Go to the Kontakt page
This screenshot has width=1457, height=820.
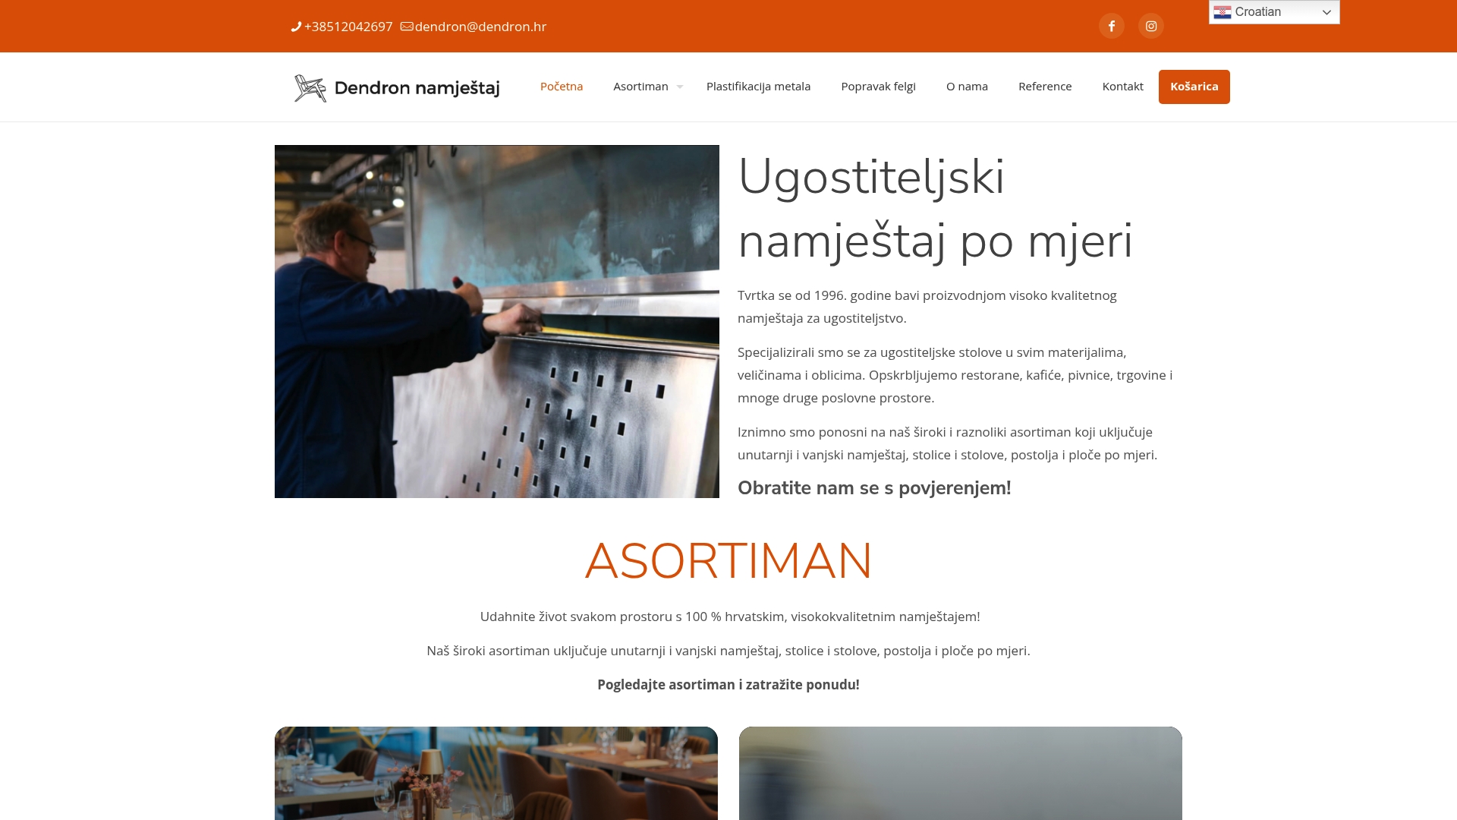coord(1122,87)
